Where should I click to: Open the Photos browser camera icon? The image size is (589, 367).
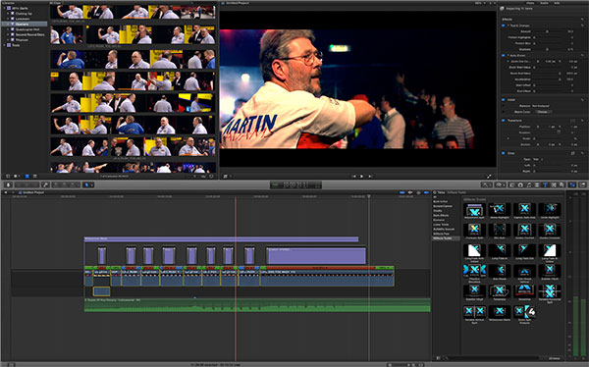pyautogui.click(x=520, y=184)
